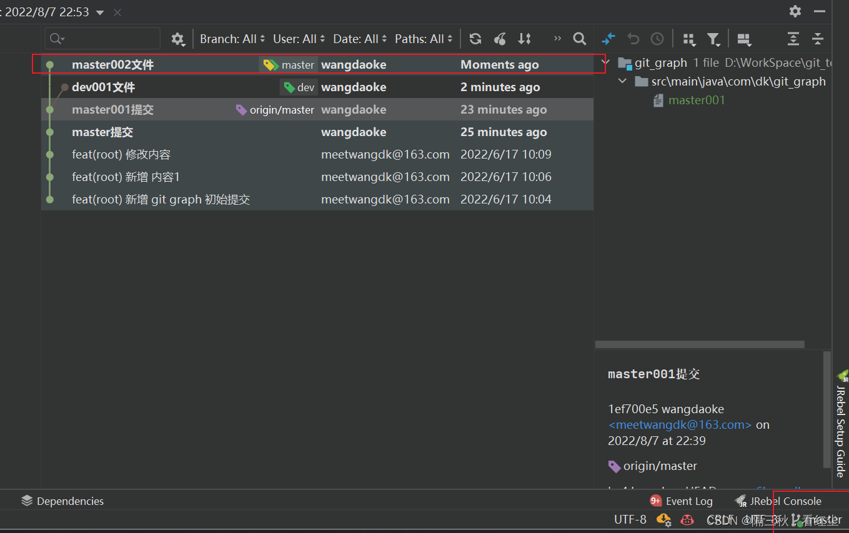849x533 pixels.
Task: Open the dropdown arrow beside 2022/8/7 22:53
Action: [x=100, y=12]
